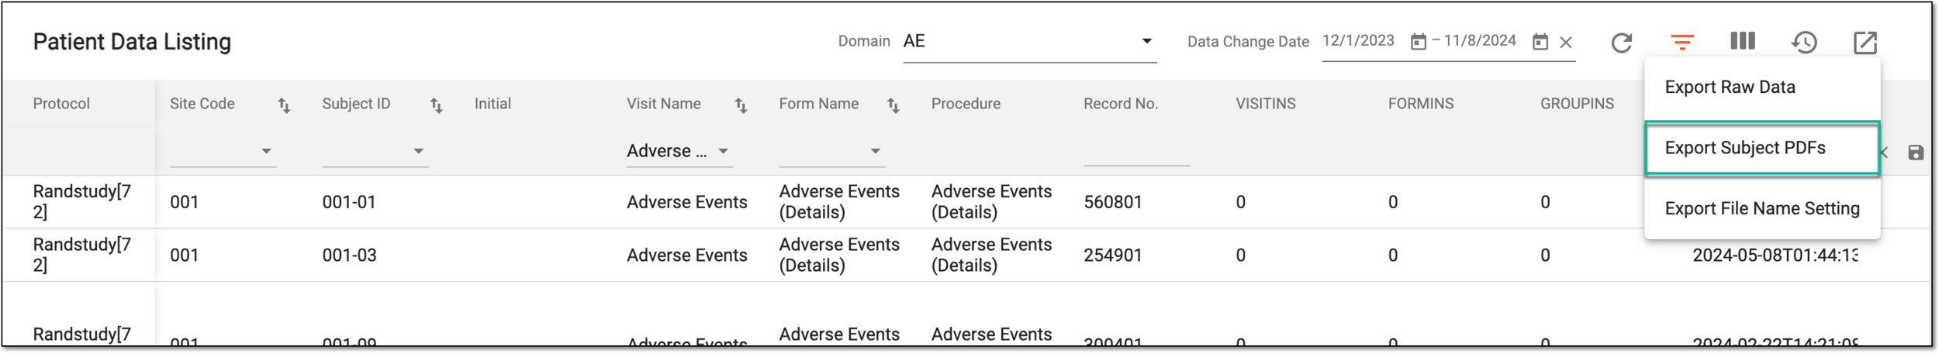The height and width of the screenshot is (353, 1939).
Task: Select subject 001-03 cell
Action: point(349,255)
